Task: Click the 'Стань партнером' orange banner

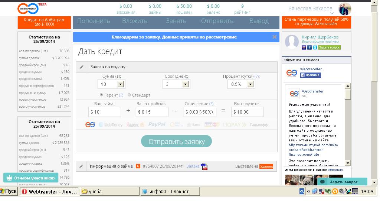Action: coord(316,22)
